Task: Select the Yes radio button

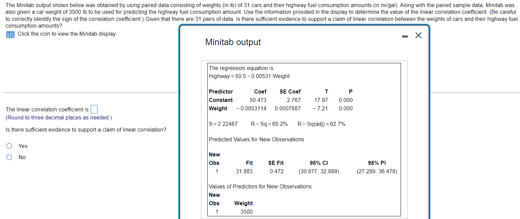Action: pyautogui.click(x=9, y=145)
